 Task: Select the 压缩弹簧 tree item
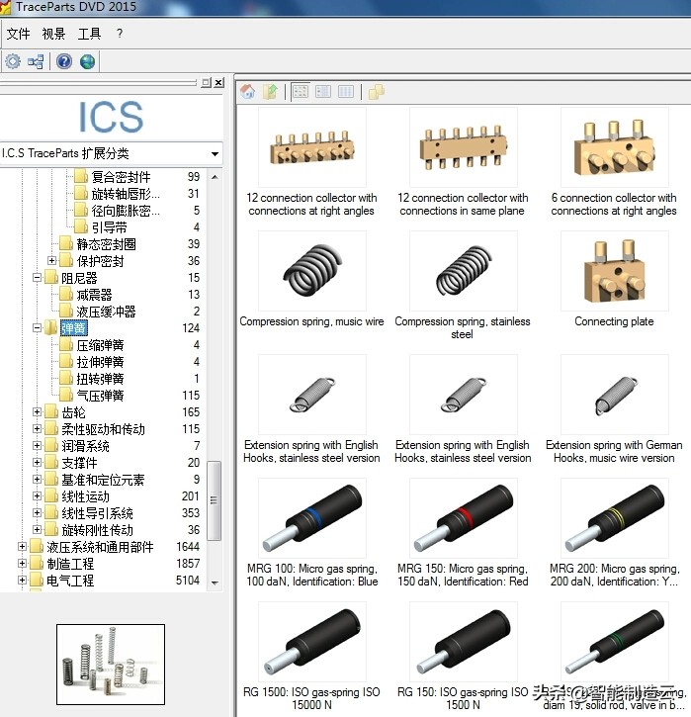tap(100, 345)
